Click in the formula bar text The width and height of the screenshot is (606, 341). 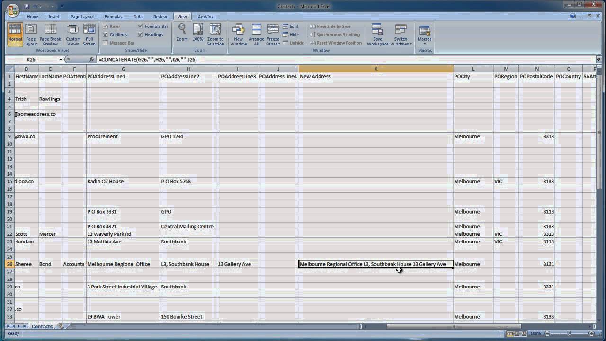(147, 60)
